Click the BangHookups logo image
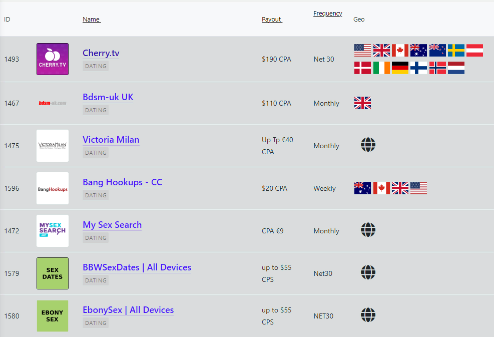 pyautogui.click(x=53, y=188)
